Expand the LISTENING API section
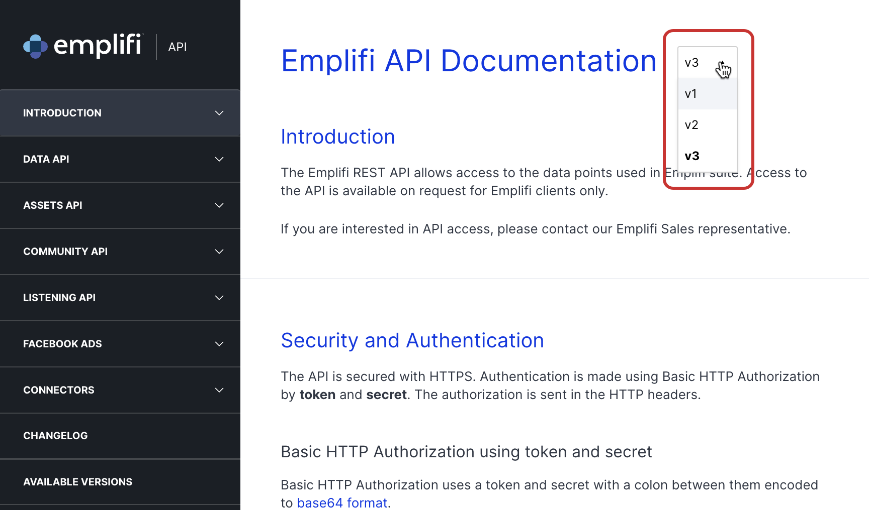The height and width of the screenshot is (510, 869). pos(121,298)
